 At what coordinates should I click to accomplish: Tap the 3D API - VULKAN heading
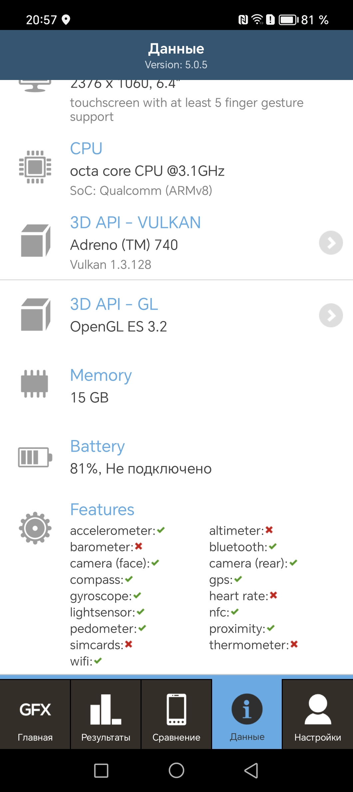point(135,223)
